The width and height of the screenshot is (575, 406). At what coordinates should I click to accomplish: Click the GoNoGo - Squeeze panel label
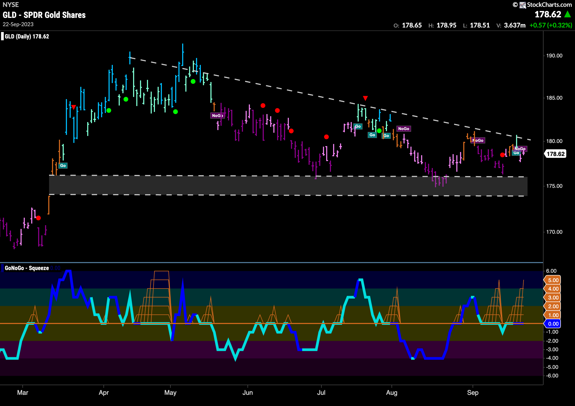coord(27,268)
